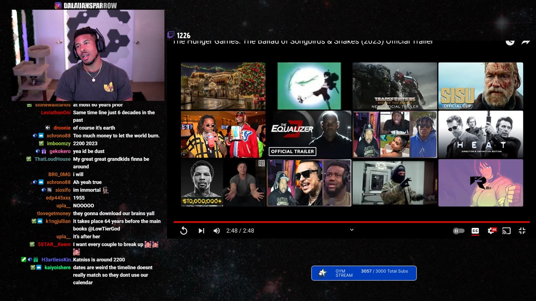Viewport: 536px width, 301px height.
Task: Open the Equalizer 3 official trailer thumbnail
Action: tap(309, 134)
